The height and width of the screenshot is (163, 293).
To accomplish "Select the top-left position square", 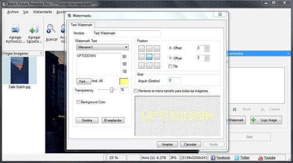I will [142, 48].
